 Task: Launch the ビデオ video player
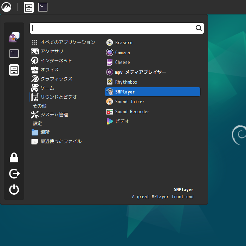(122, 122)
